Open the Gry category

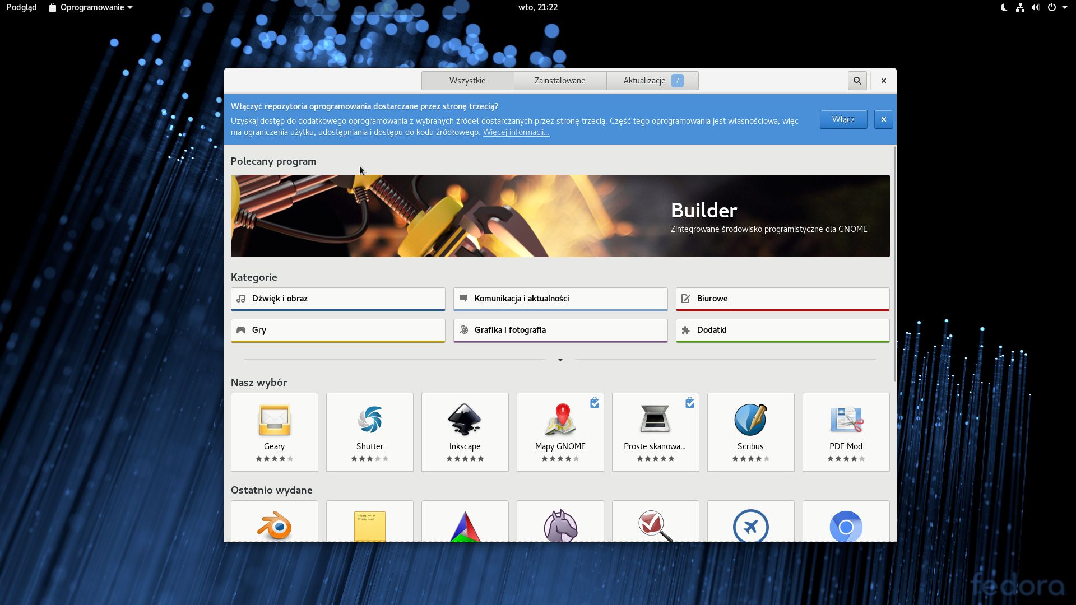pos(337,330)
